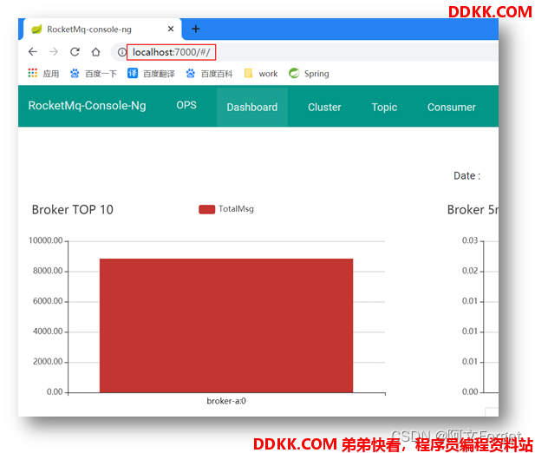Switch to the Dashboard tab
This screenshot has width=535, height=453.
pos(252,108)
